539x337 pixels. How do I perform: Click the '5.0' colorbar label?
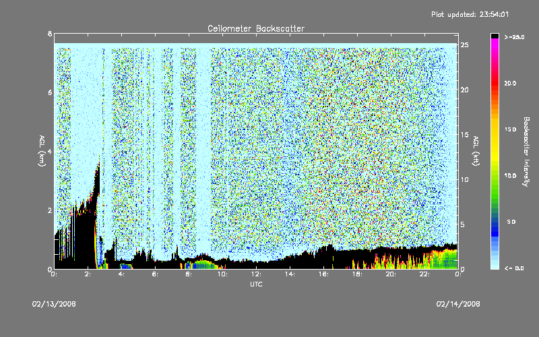tap(511, 222)
